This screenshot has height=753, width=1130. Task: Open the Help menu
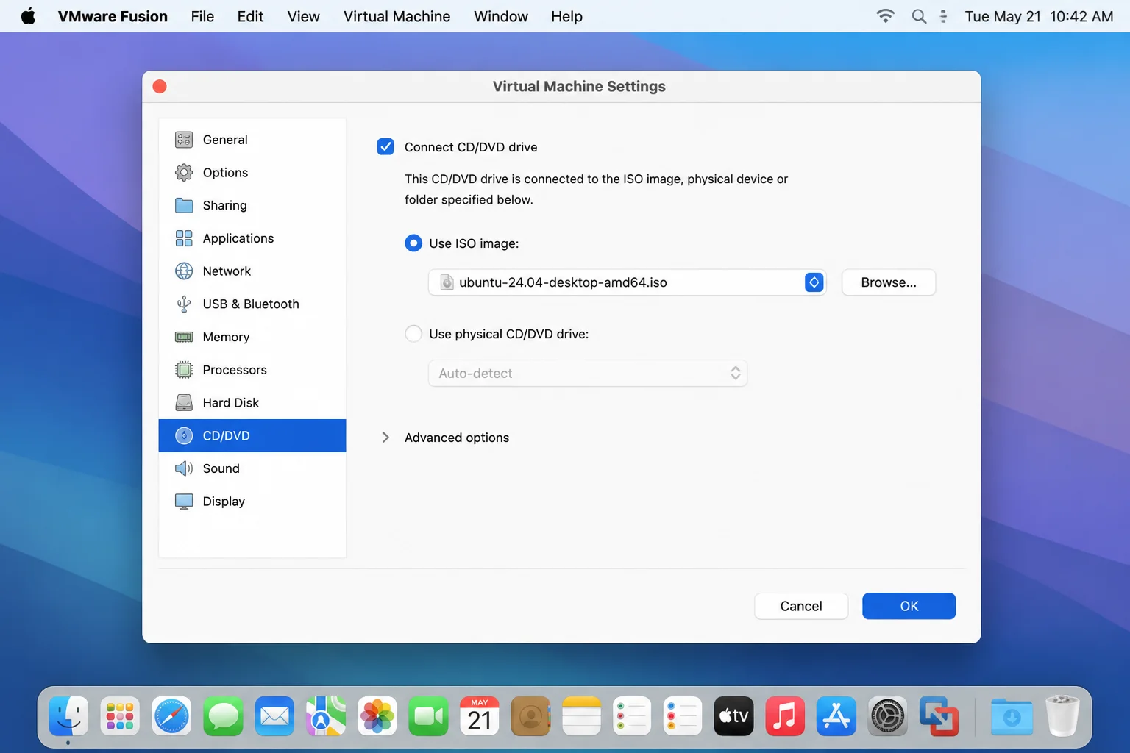pos(566,16)
